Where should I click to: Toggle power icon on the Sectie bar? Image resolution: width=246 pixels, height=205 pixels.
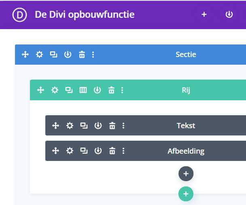68,55
